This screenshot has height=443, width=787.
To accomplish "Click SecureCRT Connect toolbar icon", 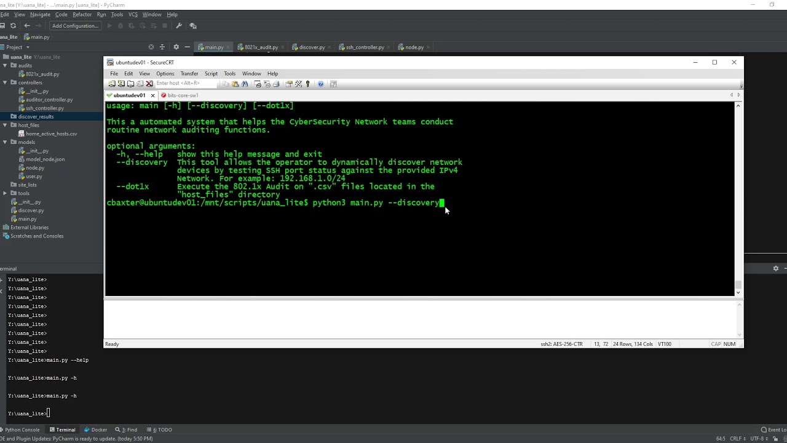I will tap(112, 84).
